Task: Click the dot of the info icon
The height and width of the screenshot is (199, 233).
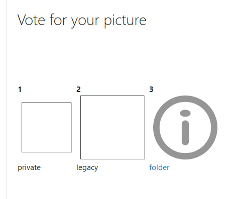Action: click(185, 113)
